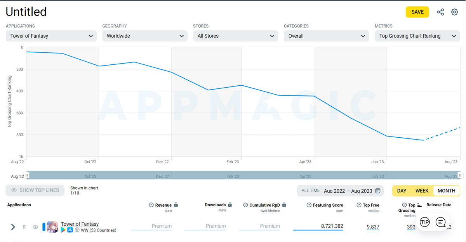Click Shown in chart 1/10 text

(84, 190)
